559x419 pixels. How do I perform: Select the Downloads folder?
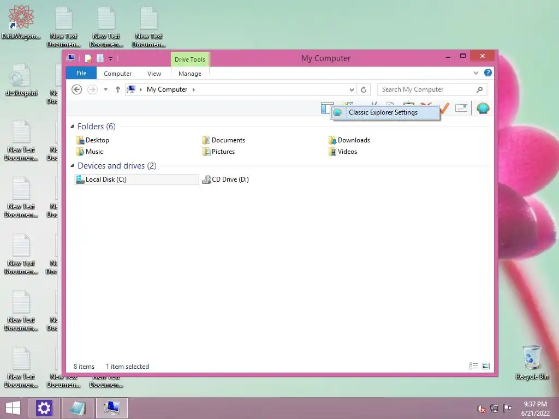click(x=349, y=140)
